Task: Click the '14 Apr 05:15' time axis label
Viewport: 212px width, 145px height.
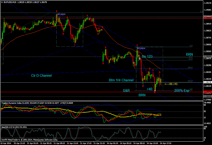Action: coord(126,143)
